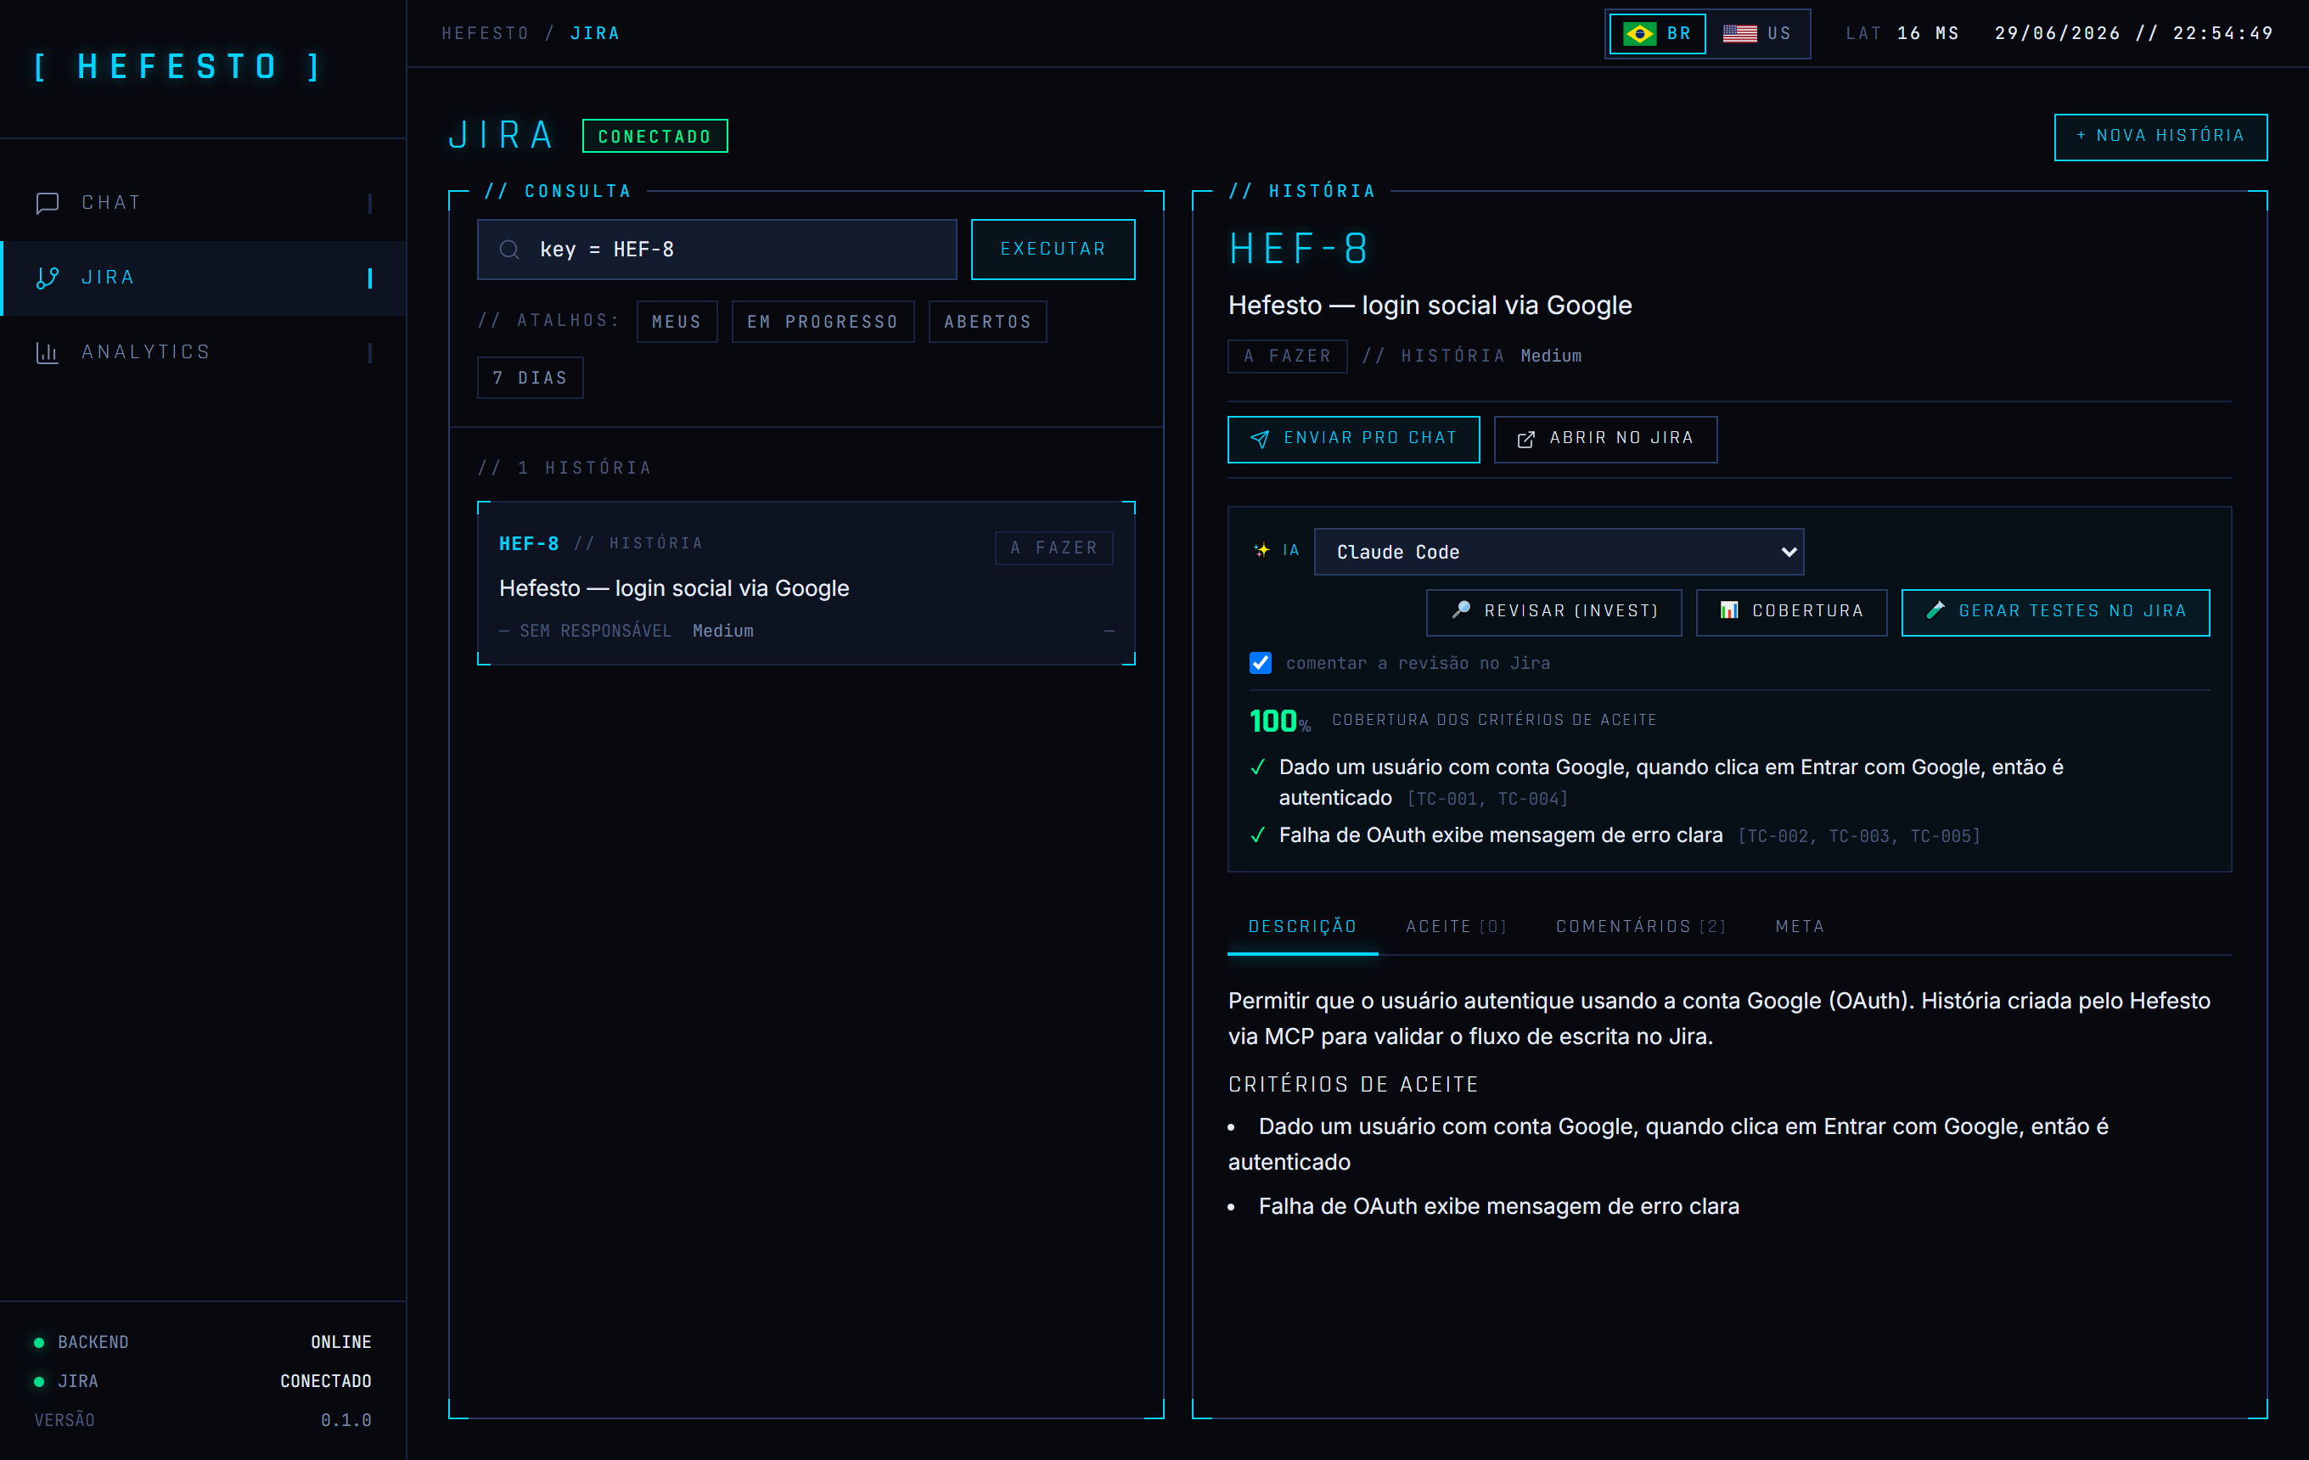Viewport: 2309px width, 1460px height.
Task: Click the Hefesto breadcrumb link
Action: pyautogui.click(x=486, y=34)
